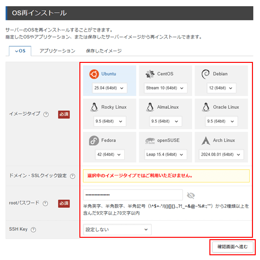Viewport: 260px width, 260px height.
Task: Open CentOS Stream 10 version dropdown
Action: (165, 88)
